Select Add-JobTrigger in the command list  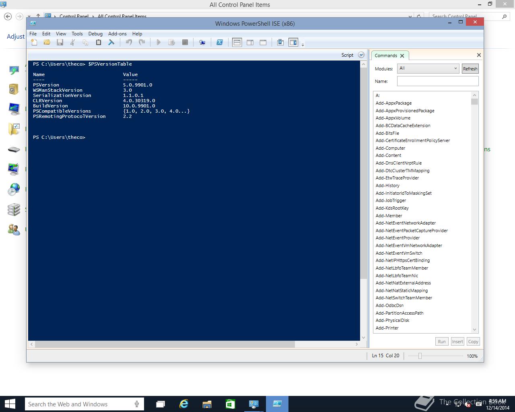click(391, 200)
